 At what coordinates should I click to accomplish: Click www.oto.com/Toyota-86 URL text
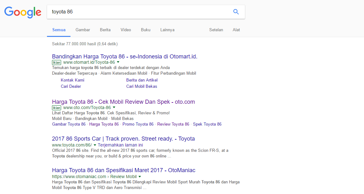(87, 108)
